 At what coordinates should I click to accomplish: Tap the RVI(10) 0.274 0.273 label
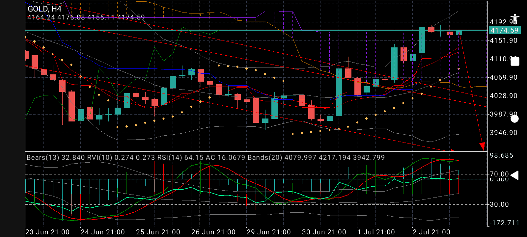click(x=121, y=157)
